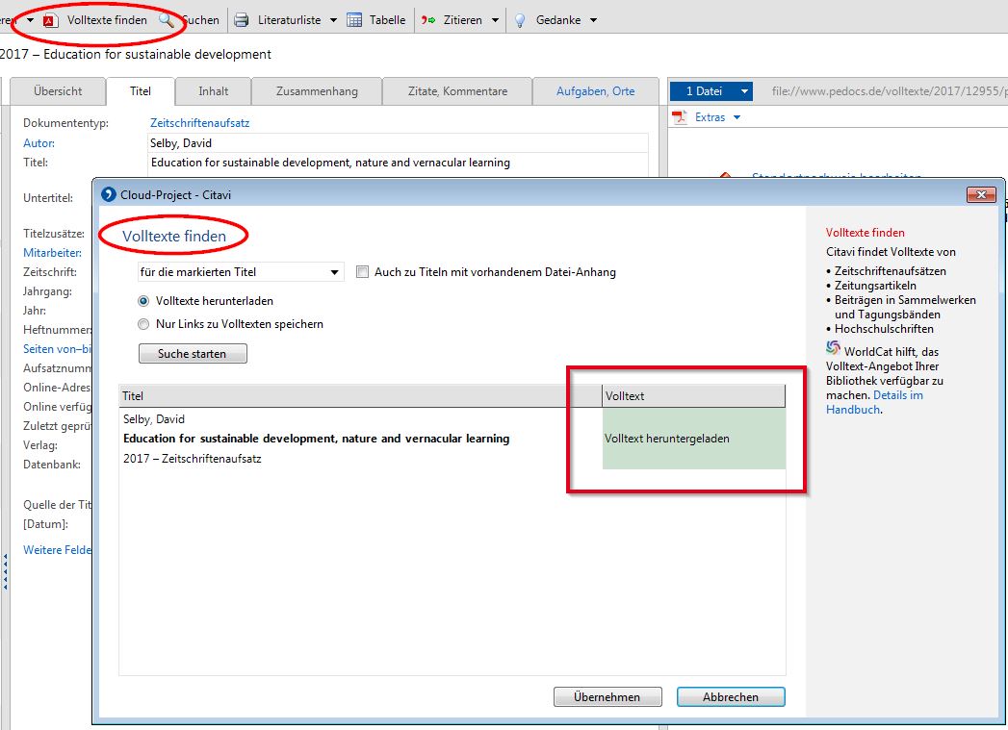Click the Zitieren quotation icon
This screenshot has height=730, width=1008.
(x=428, y=20)
